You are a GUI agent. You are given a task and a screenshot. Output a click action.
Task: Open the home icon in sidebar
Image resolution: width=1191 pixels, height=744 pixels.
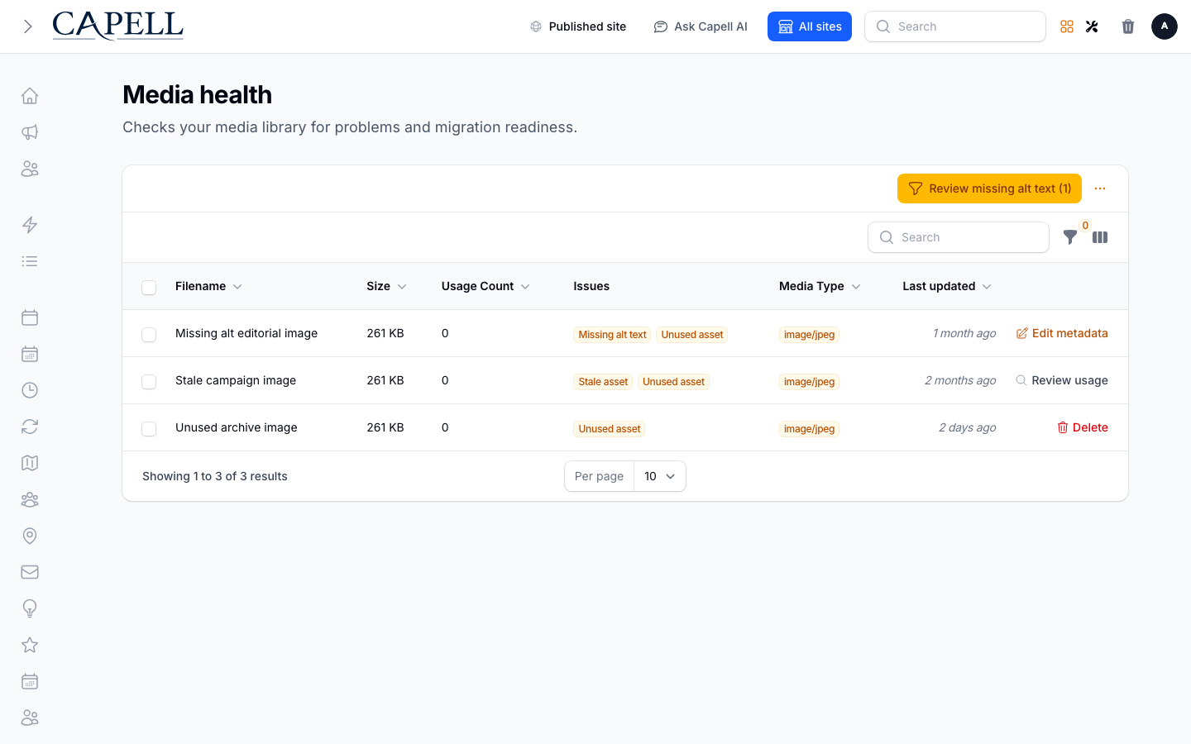pos(30,96)
